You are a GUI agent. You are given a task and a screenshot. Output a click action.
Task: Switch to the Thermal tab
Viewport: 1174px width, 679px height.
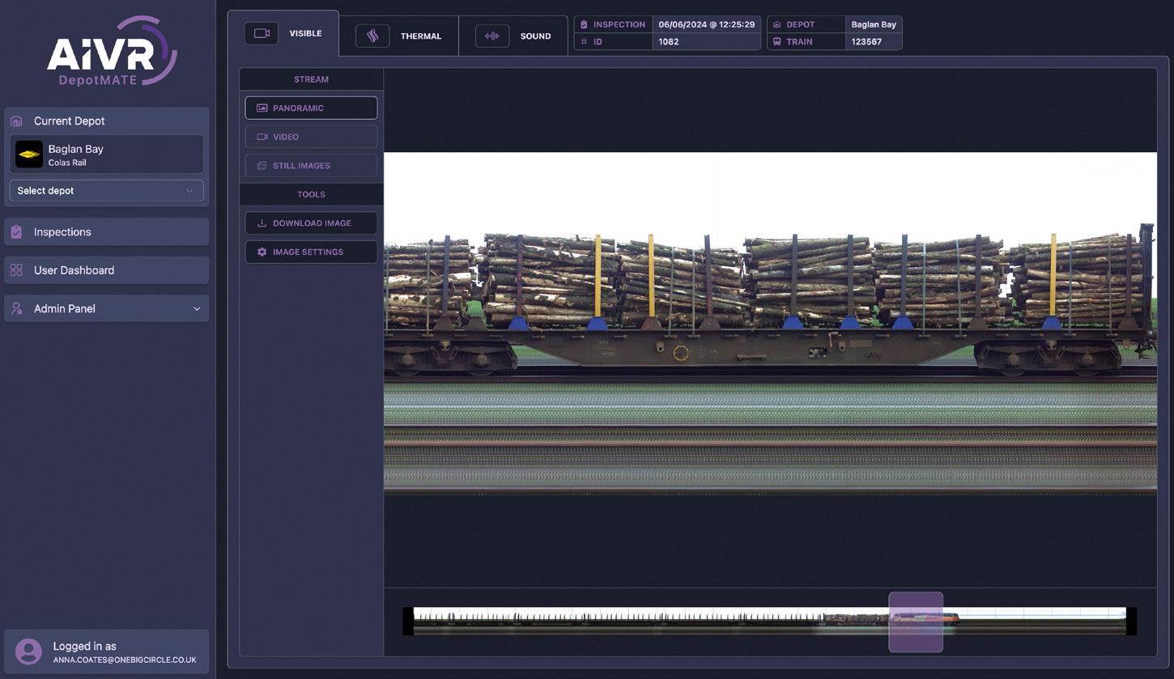point(398,36)
